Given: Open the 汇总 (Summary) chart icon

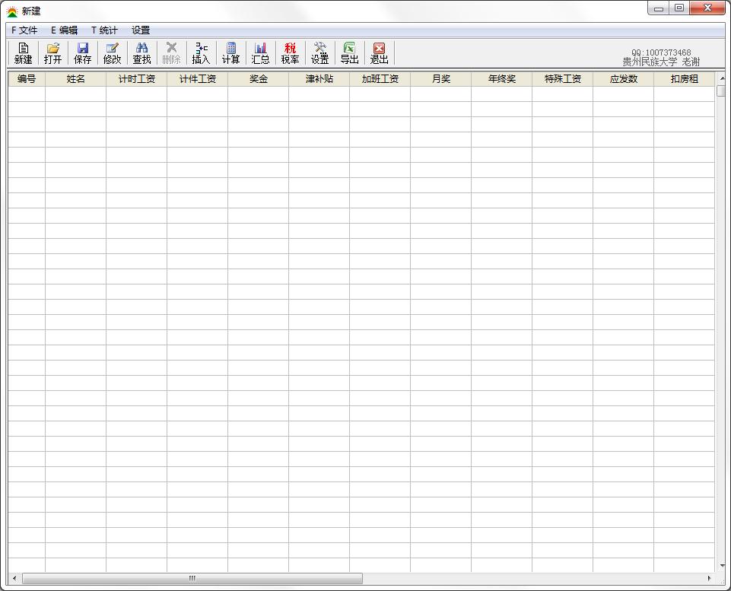Looking at the screenshot, I should click(x=260, y=53).
